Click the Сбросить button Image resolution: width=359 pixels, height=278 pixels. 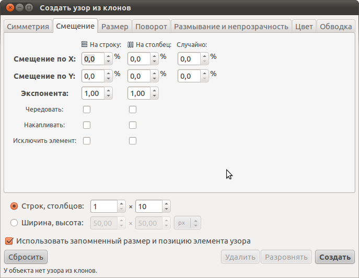[x=25, y=257]
